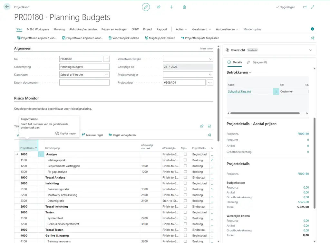Click the share icon in tasks section
This screenshot has height=243, width=330.
pyautogui.click(x=202, y=126)
